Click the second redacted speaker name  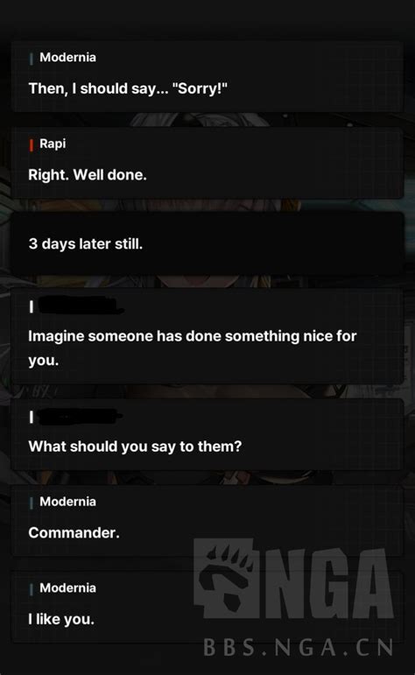[80, 416]
